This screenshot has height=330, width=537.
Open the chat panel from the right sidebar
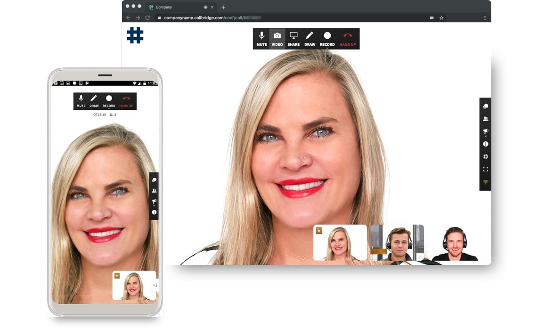coord(485,106)
